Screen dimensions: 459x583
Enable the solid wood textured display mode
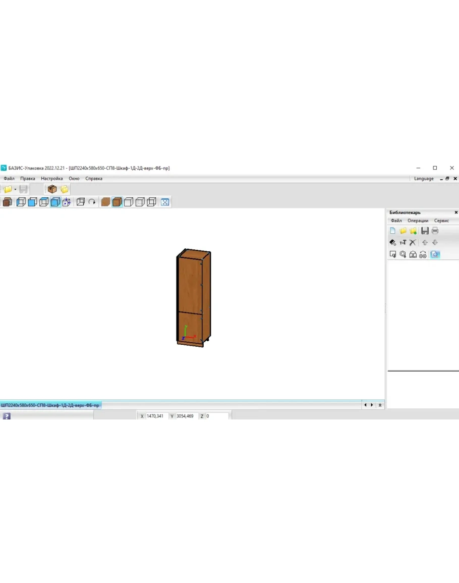pos(105,202)
